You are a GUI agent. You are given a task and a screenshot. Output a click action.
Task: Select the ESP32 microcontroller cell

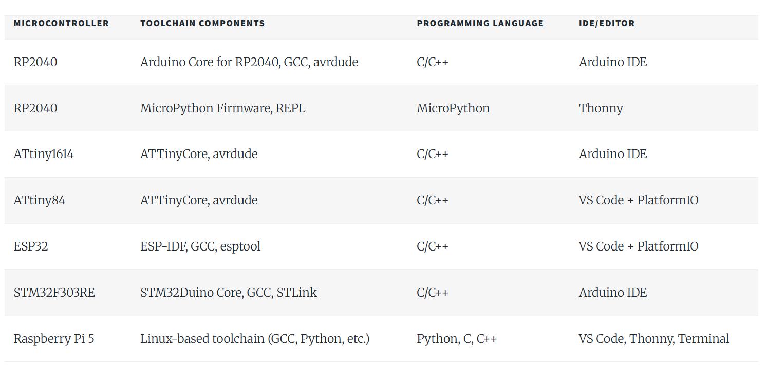pyautogui.click(x=31, y=246)
